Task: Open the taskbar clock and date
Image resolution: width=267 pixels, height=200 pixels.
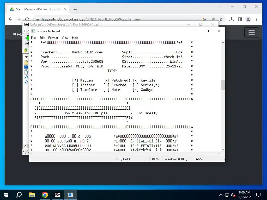Action: point(245,195)
